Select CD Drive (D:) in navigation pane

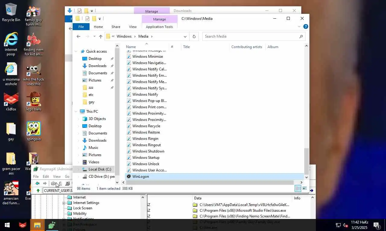pyautogui.click(x=101, y=177)
